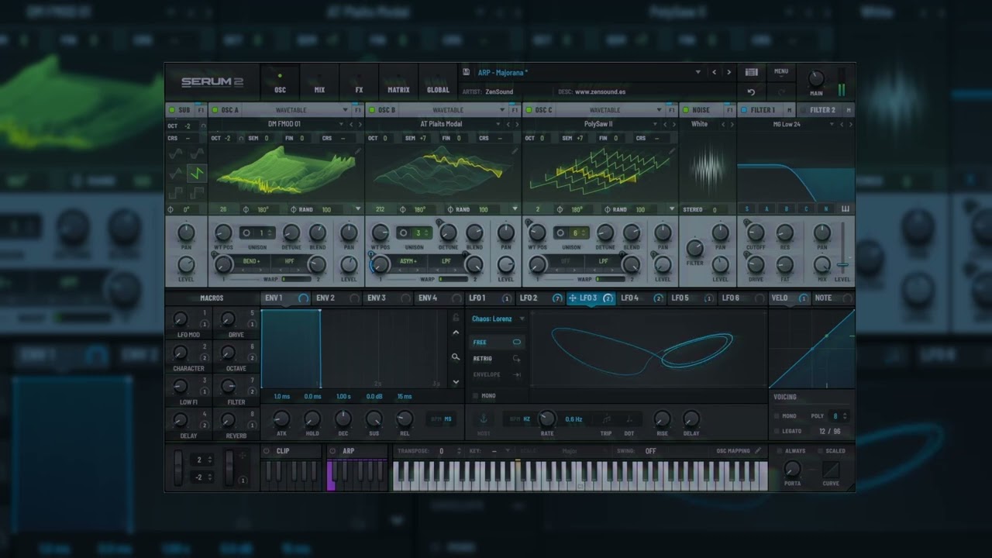Click the up chevron beside envelope graph
Image resolution: width=992 pixels, height=558 pixels.
pos(456,332)
